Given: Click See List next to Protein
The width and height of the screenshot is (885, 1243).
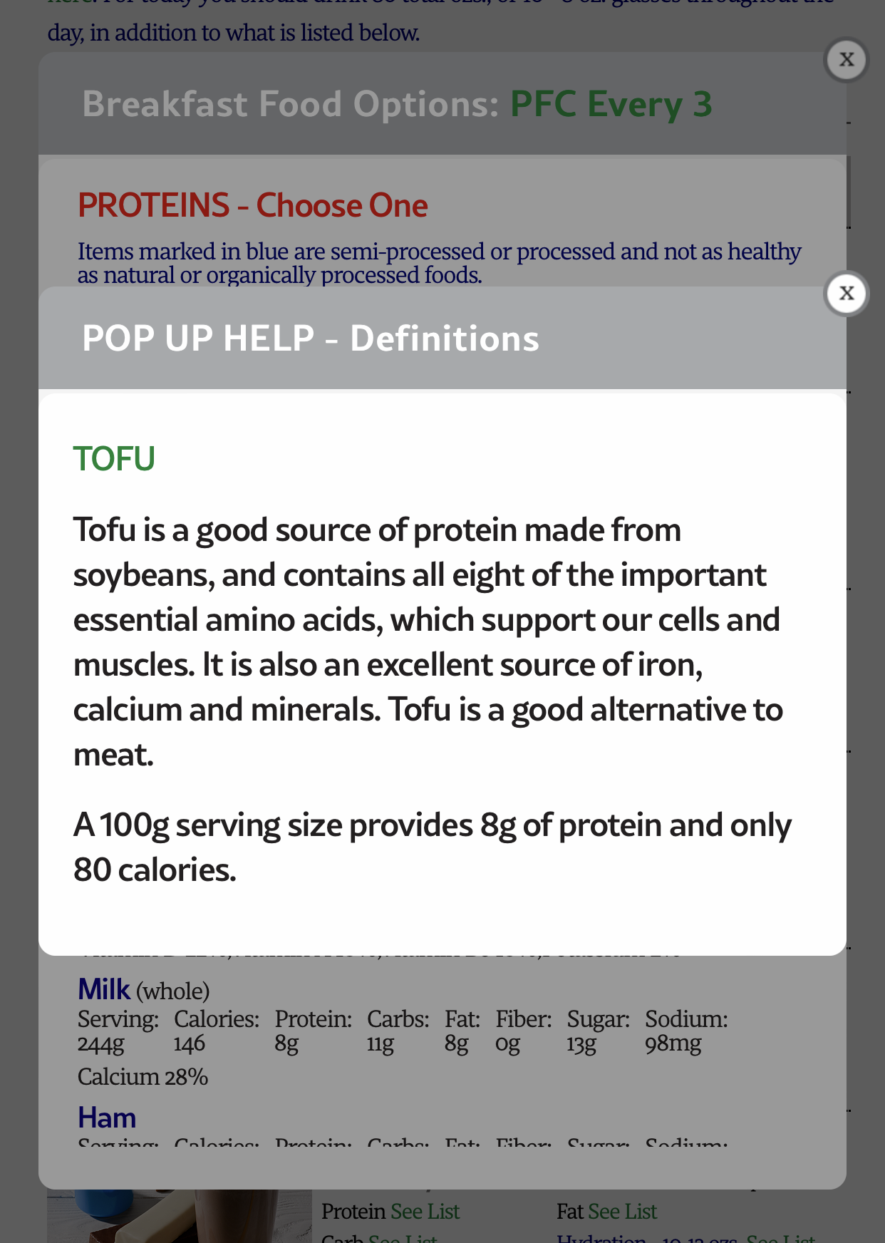Looking at the screenshot, I should pos(425,1212).
